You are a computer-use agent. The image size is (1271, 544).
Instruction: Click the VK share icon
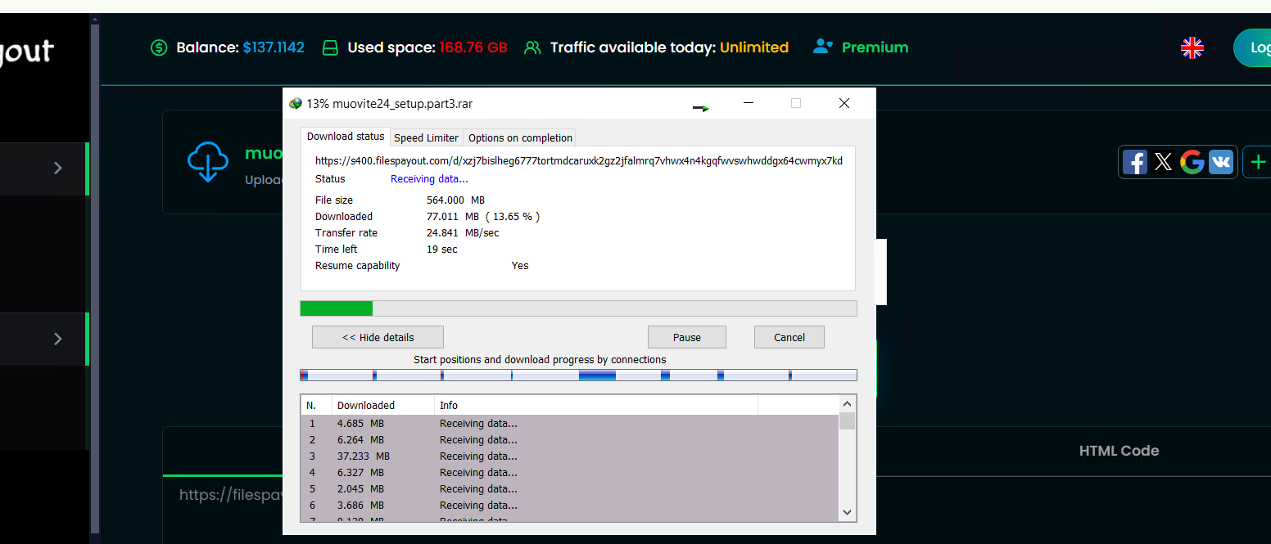coord(1220,162)
